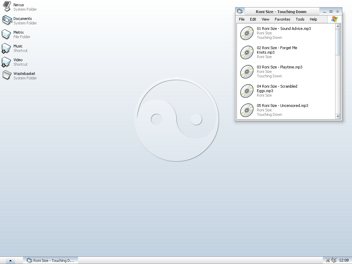Open the View menu
This screenshot has width=352, height=264.
pyautogui.click(x=265, y=19)
